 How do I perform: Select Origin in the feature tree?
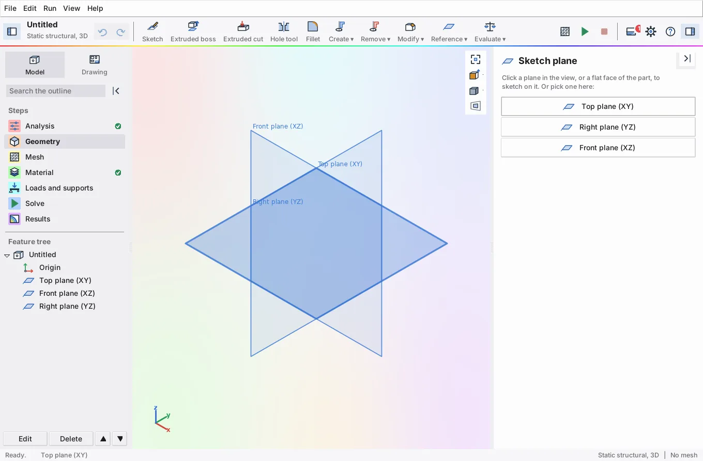(x=50, y=267)
